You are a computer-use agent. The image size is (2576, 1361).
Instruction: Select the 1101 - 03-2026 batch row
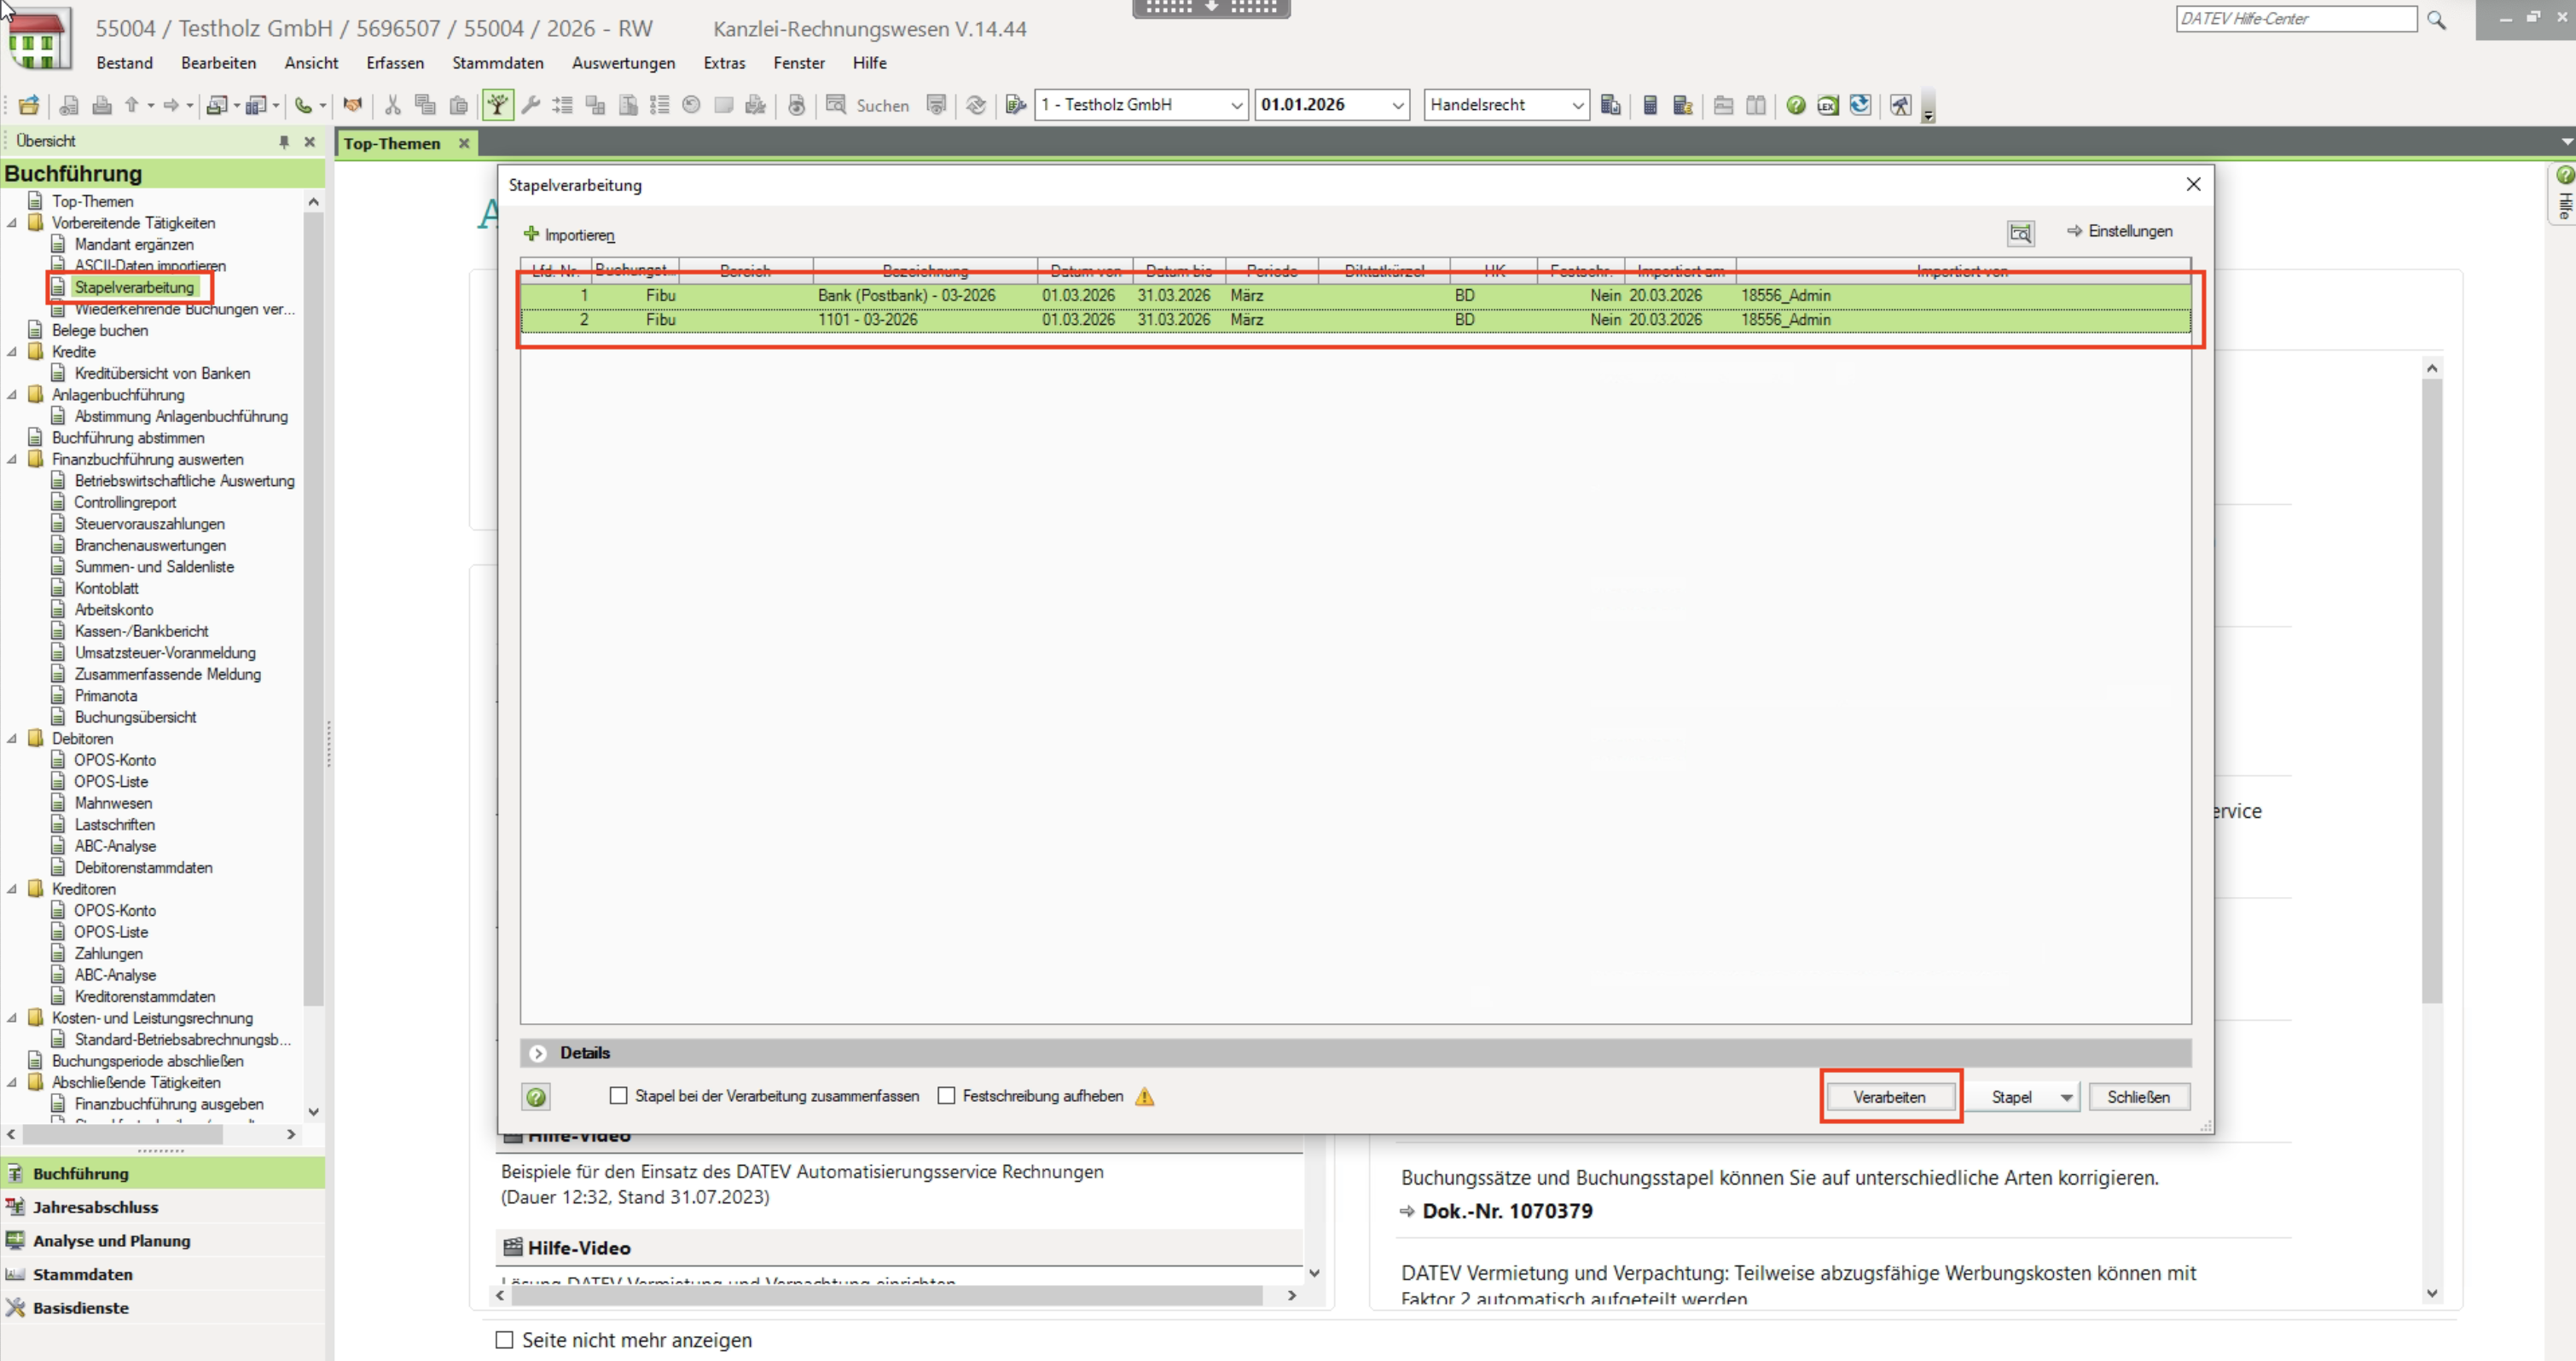coord(1356,320)
